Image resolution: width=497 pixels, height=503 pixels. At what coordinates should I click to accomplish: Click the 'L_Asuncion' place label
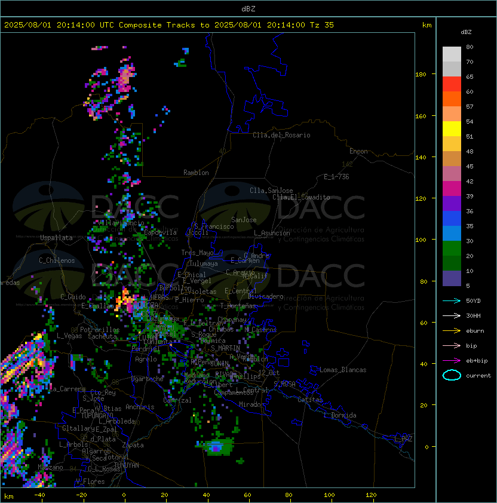[x=272, y=233]
